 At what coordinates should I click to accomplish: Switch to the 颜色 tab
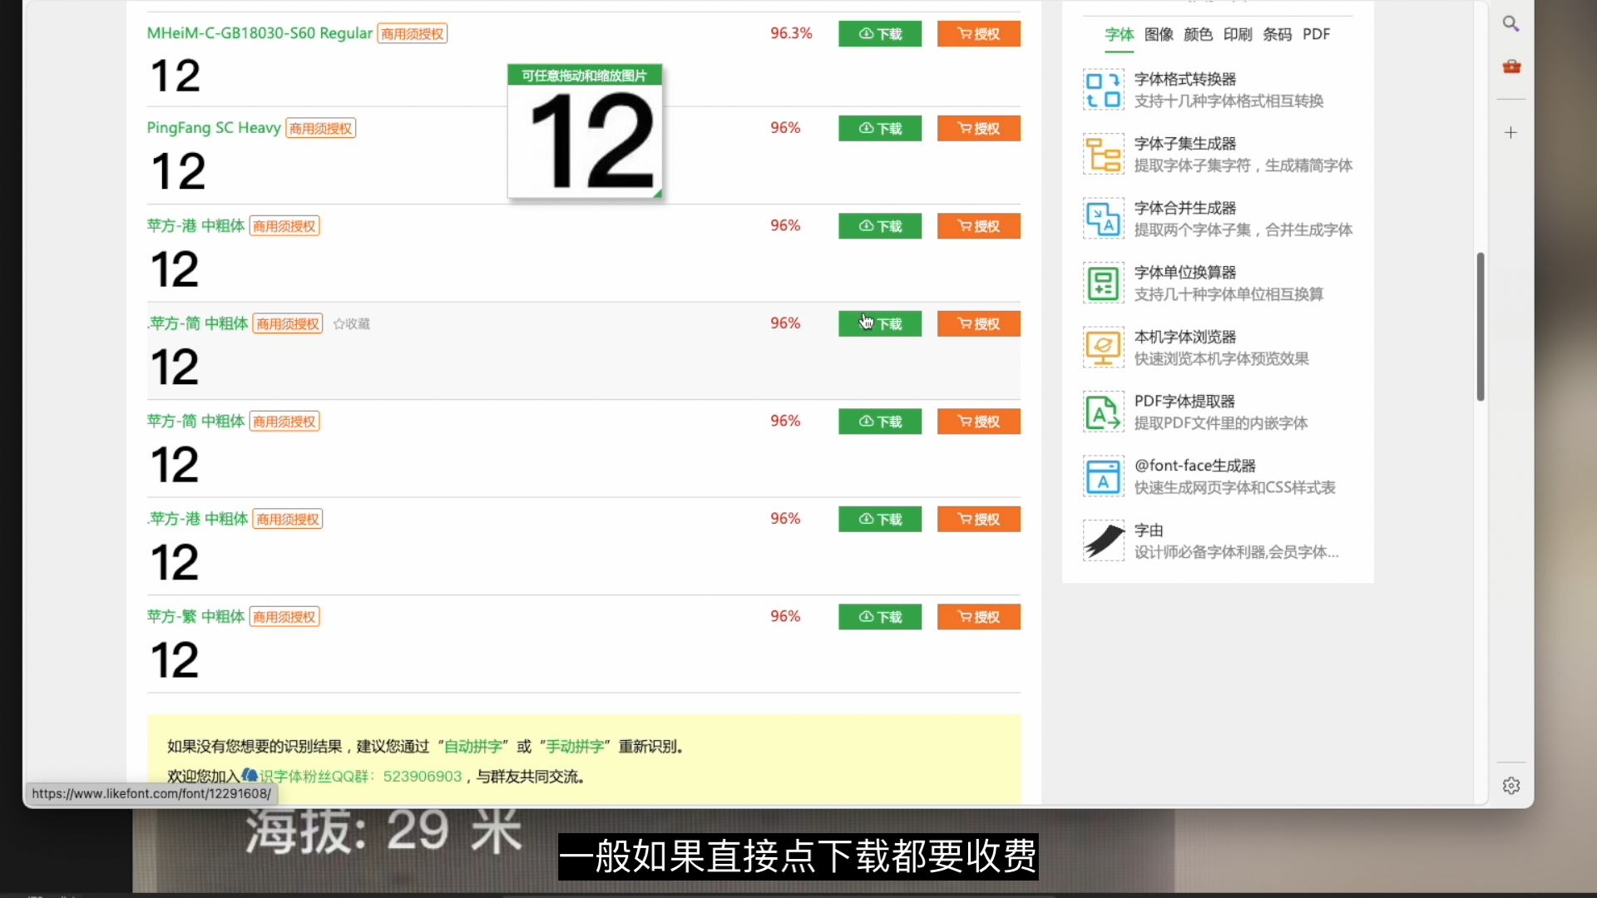coord(1198,34)
